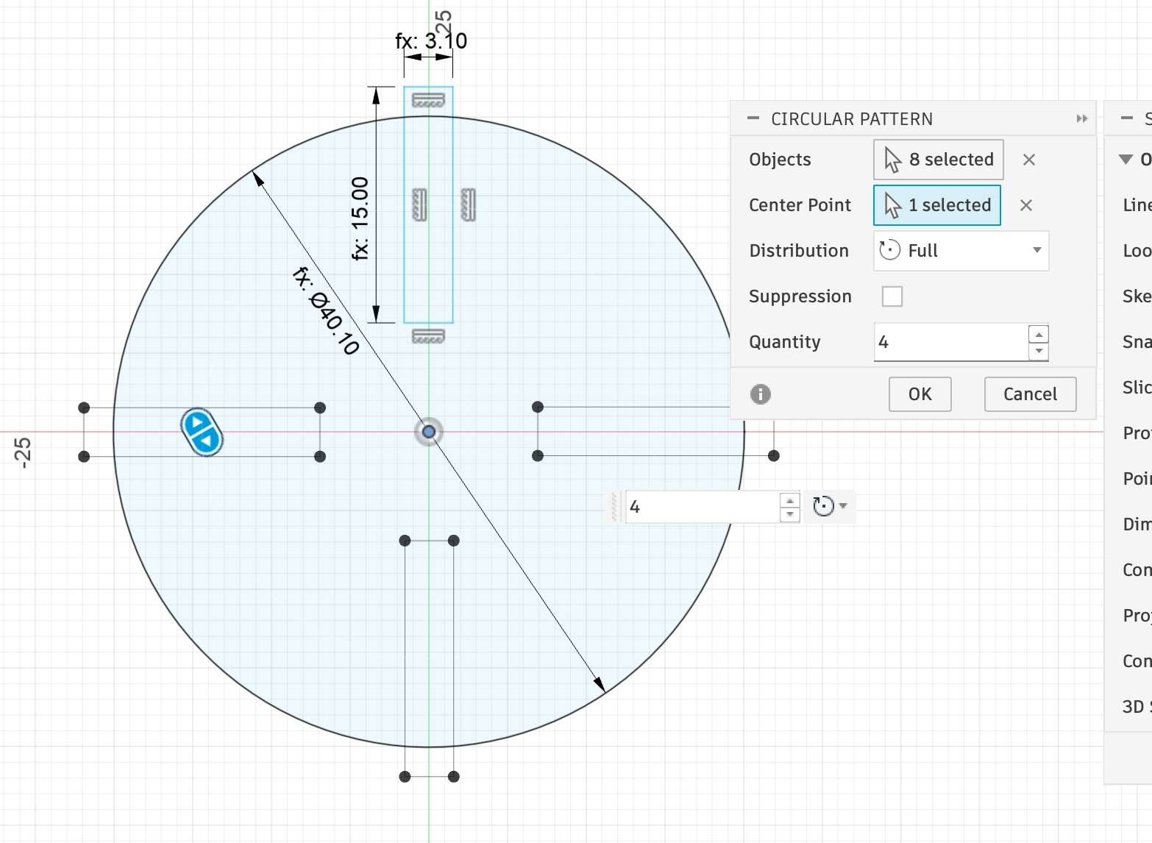Click the on-canvas quantity input field
Image resolution: width=1152 pixels, height=843 pixels.
(x=703, y=507)
